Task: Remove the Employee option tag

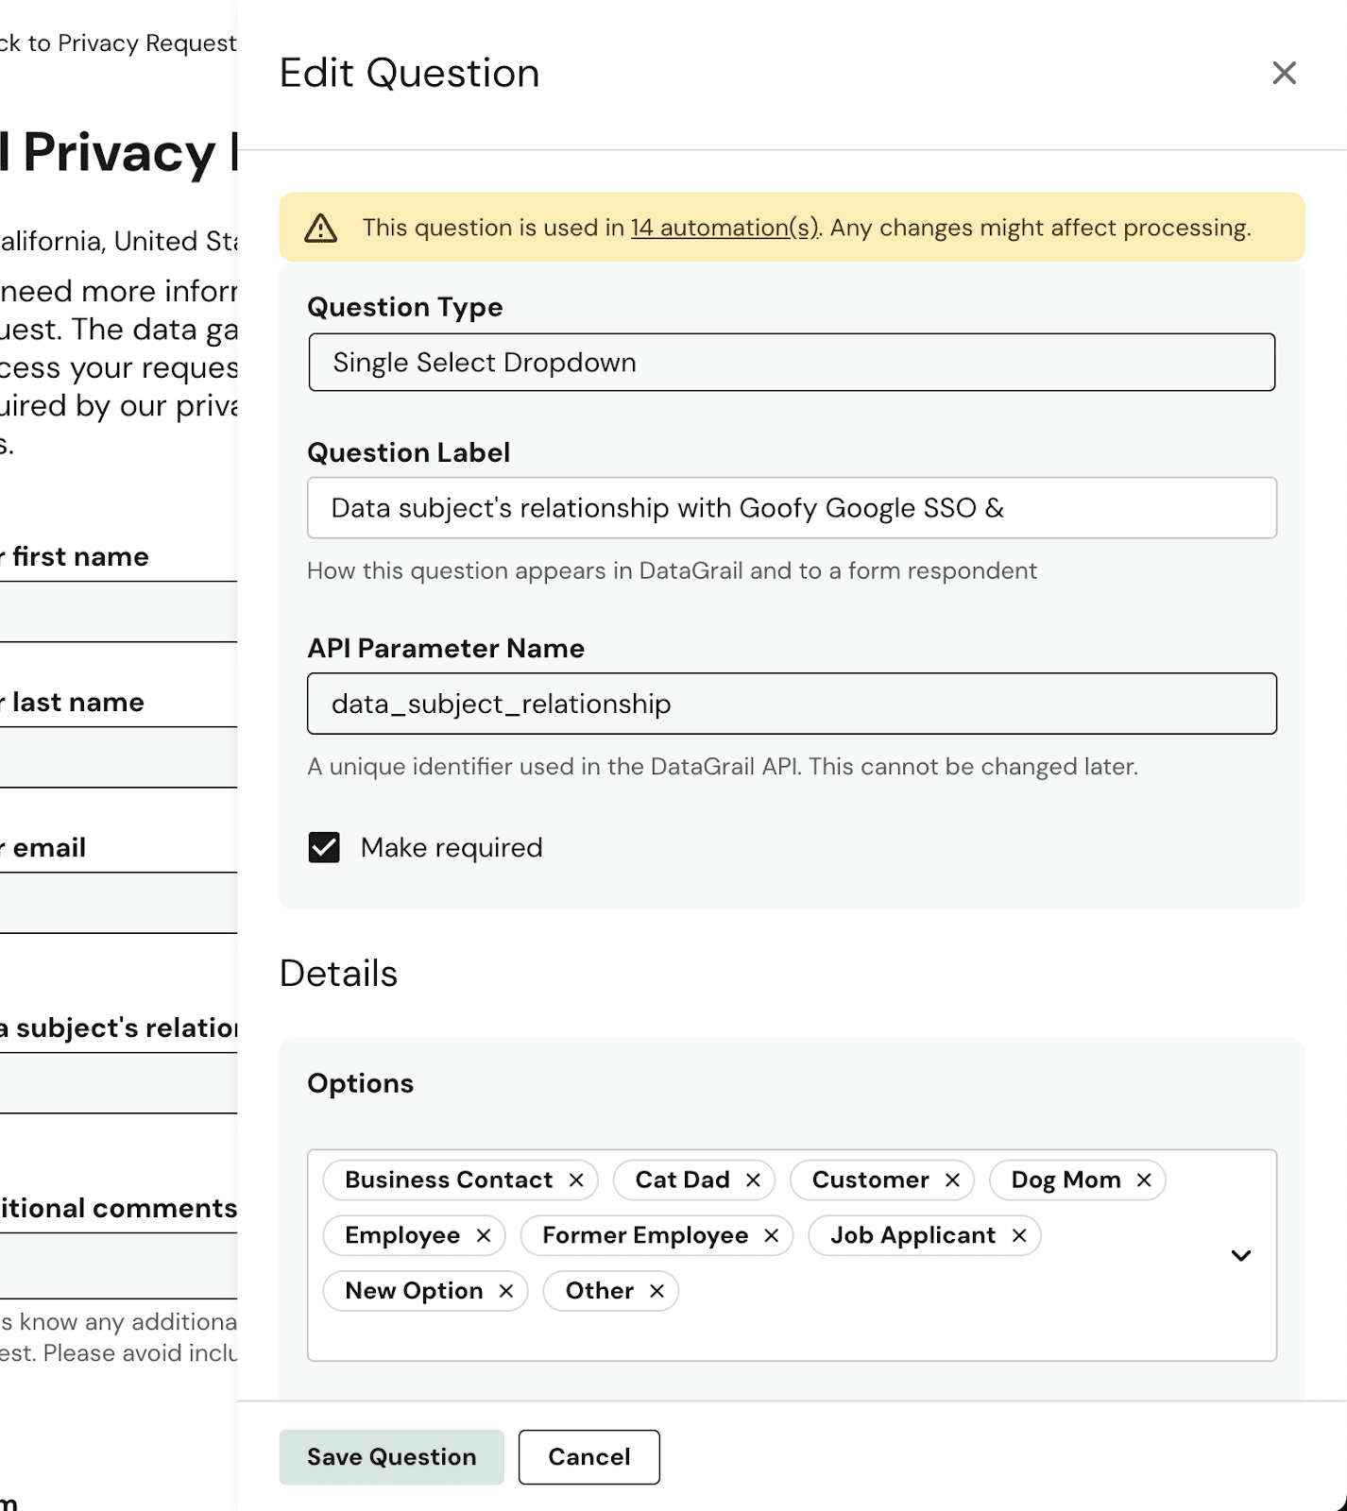Action: [484, 1236]
